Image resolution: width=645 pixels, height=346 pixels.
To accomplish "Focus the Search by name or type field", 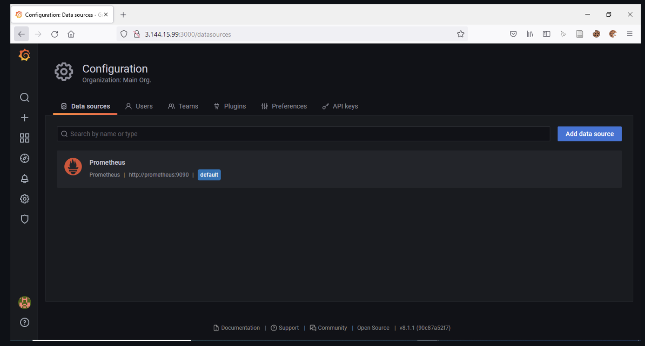I will [x=304, y=134].
